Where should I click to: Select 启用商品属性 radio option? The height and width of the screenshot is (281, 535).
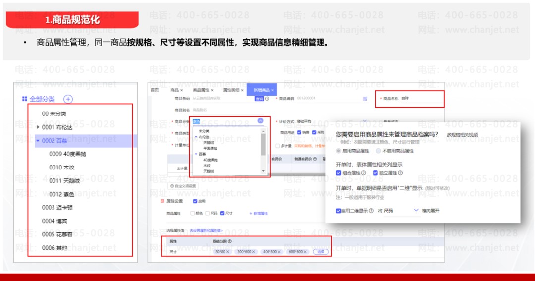tap(338, 151)
